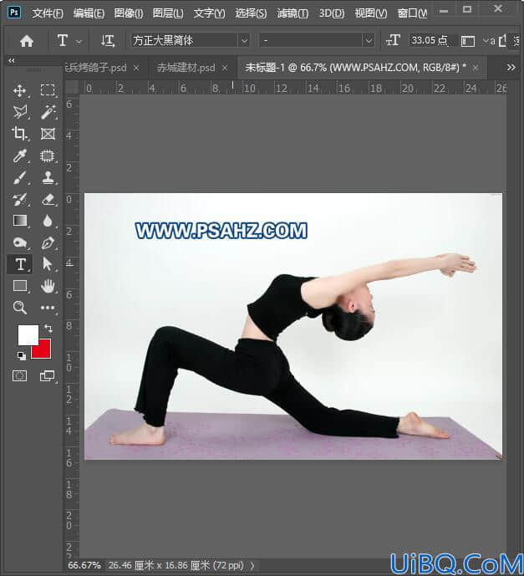
Task: Show more document tabs
Action: pyautogui.click(x=511, y=67)
